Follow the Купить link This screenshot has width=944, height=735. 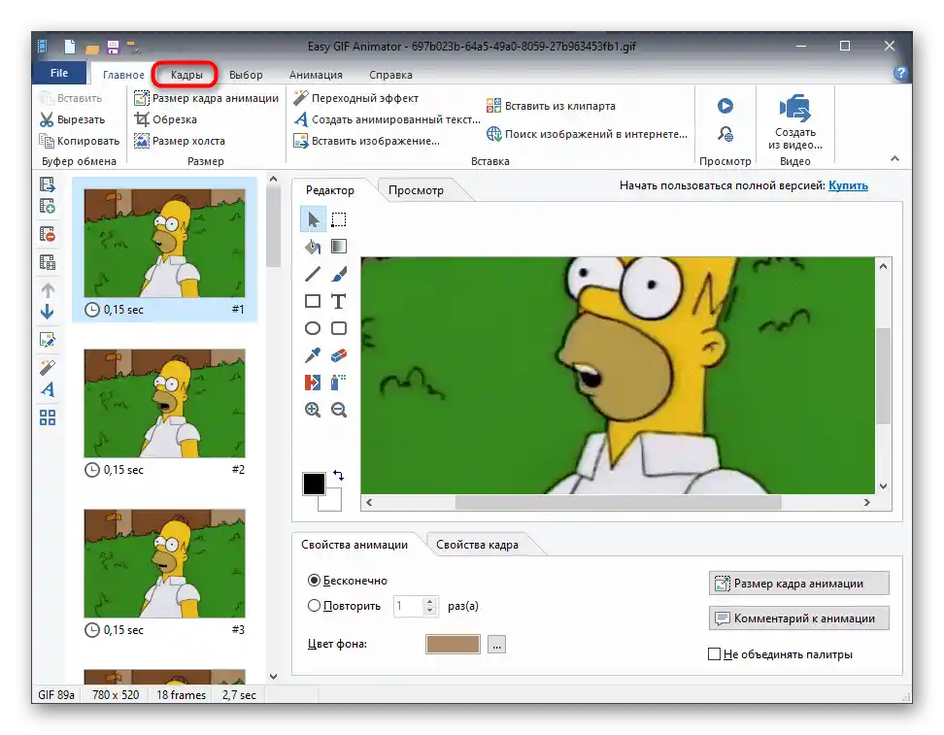click(x=848, y=185)
